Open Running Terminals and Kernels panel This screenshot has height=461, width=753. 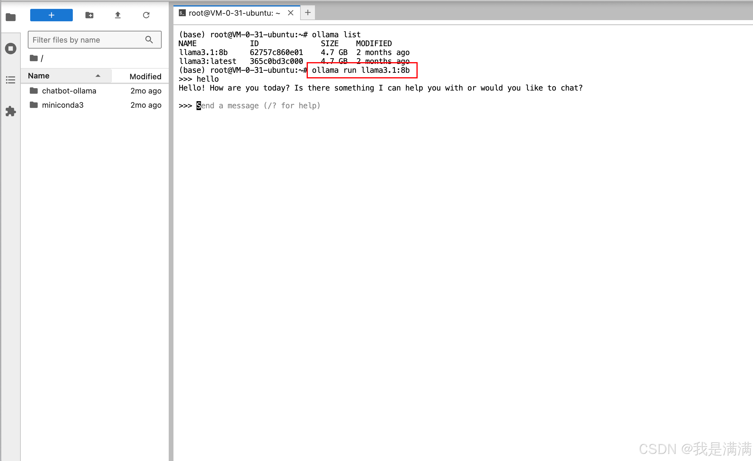(11, 49)
